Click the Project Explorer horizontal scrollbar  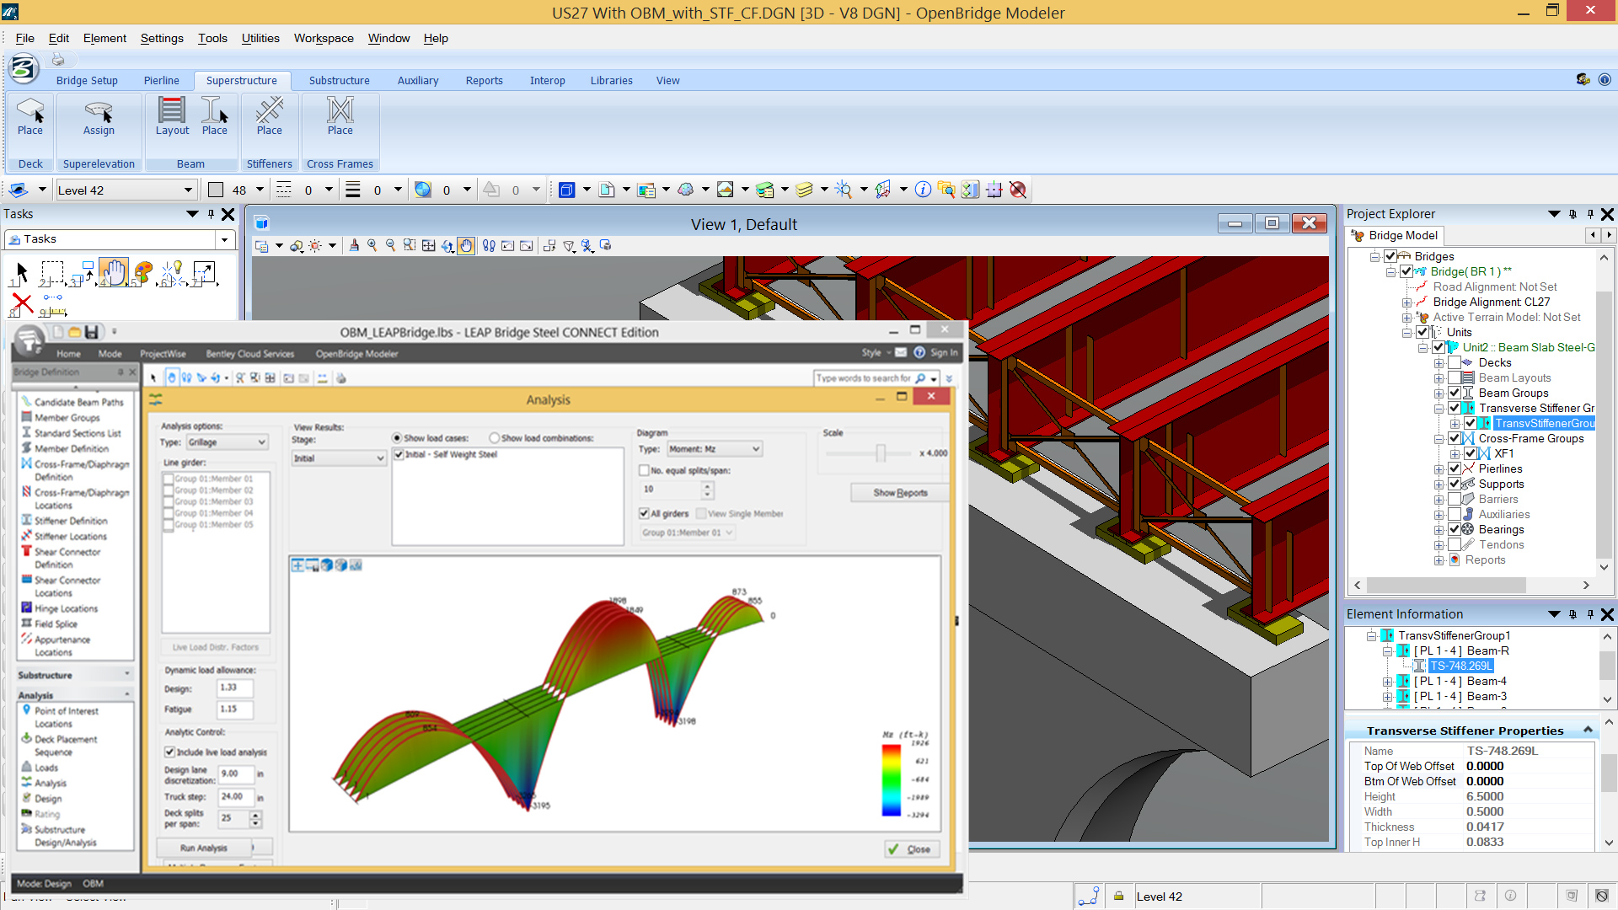(x=1445, y=585)
